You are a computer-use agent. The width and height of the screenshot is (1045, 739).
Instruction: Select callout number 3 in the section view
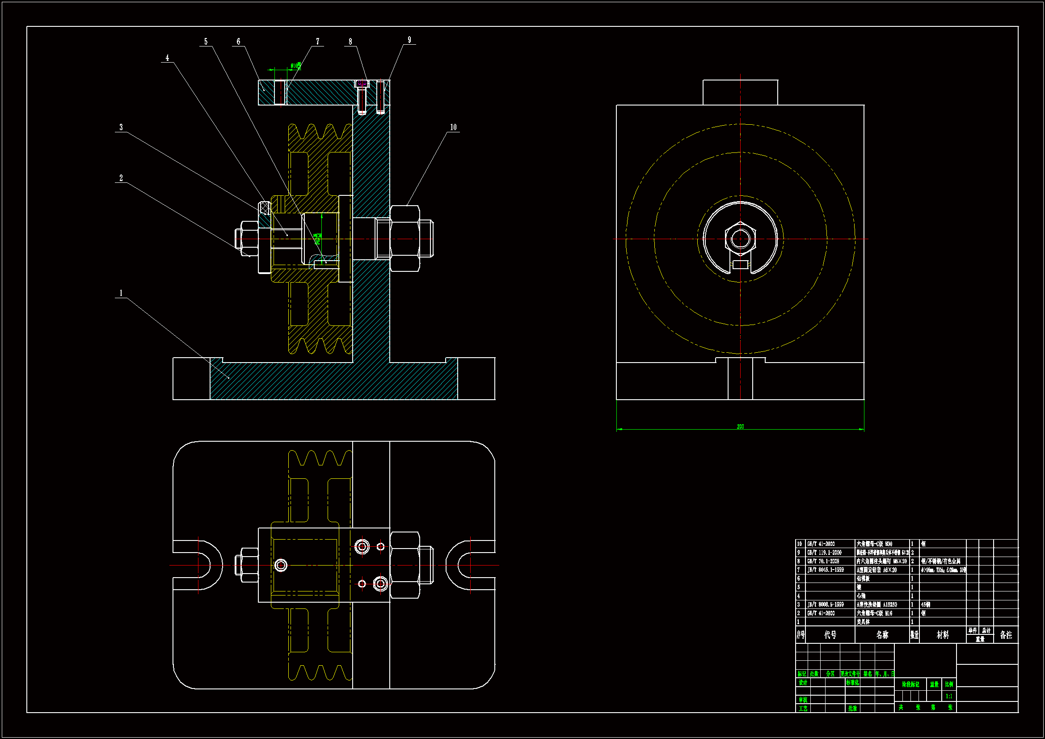[x=121, y=127]
